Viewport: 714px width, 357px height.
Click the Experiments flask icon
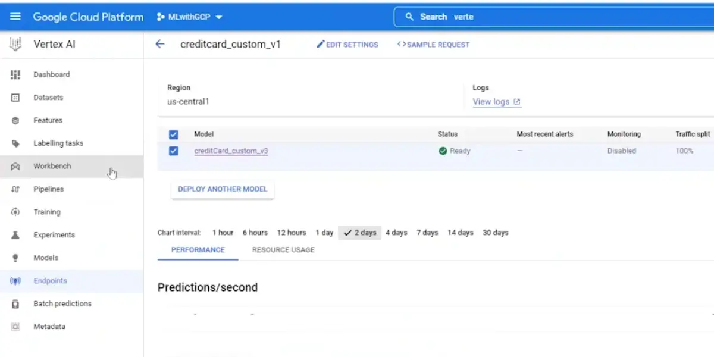pos(15,235)
